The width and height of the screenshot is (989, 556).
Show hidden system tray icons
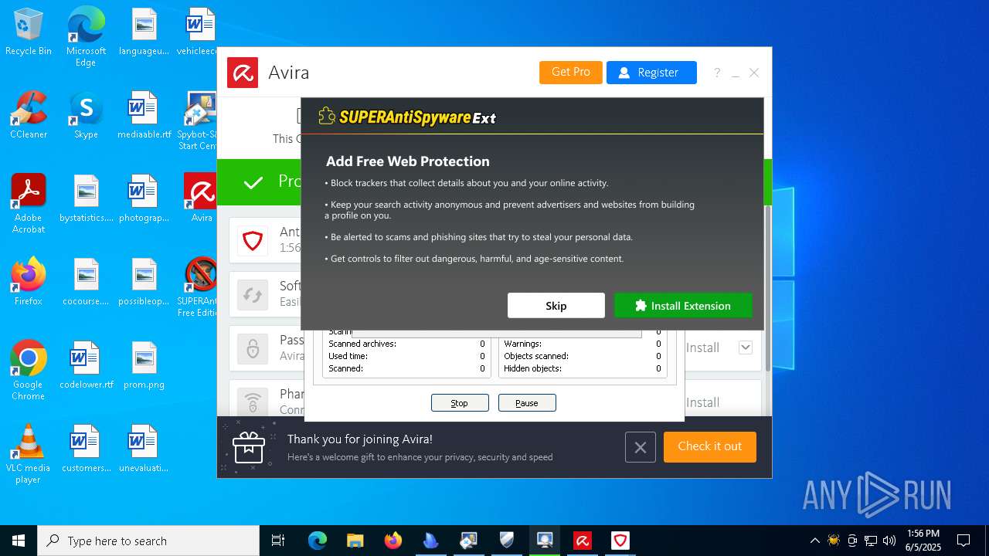coord(814,541)
